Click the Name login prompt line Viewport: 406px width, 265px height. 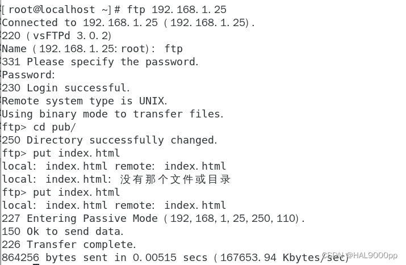[x=92, y=49]
